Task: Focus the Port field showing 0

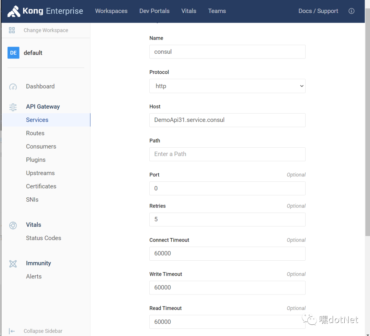Action: (x=227, y=188)
